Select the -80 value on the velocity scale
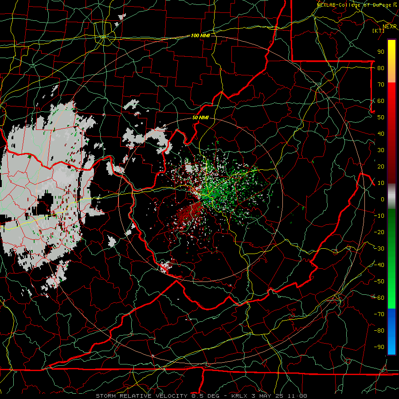 click(x=379, y=331)
